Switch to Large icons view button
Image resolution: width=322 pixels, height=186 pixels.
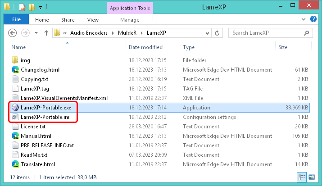pyautogui.click(x=312, y=177)
